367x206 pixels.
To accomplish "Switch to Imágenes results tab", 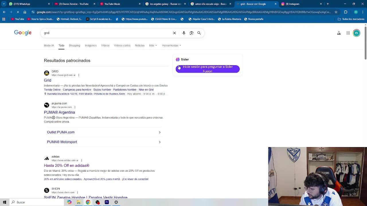I will pyautogui.click(x=91, y=45).
